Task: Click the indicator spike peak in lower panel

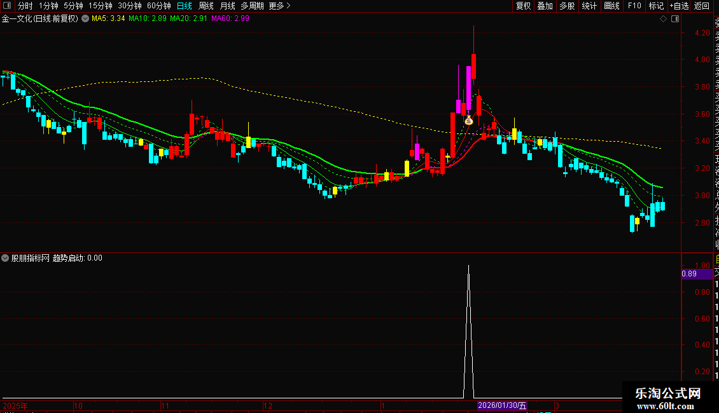Action: click(468, 266)
